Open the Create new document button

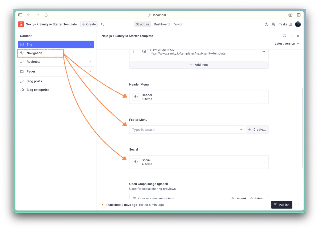[89, 24]
